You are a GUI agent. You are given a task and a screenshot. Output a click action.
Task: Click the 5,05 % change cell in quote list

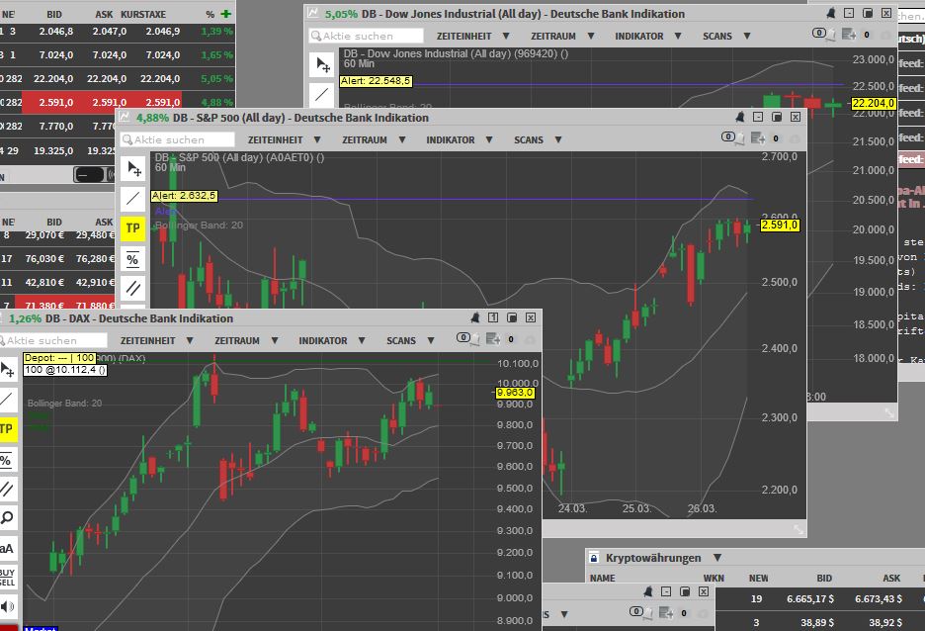click(x=217, y=78)
